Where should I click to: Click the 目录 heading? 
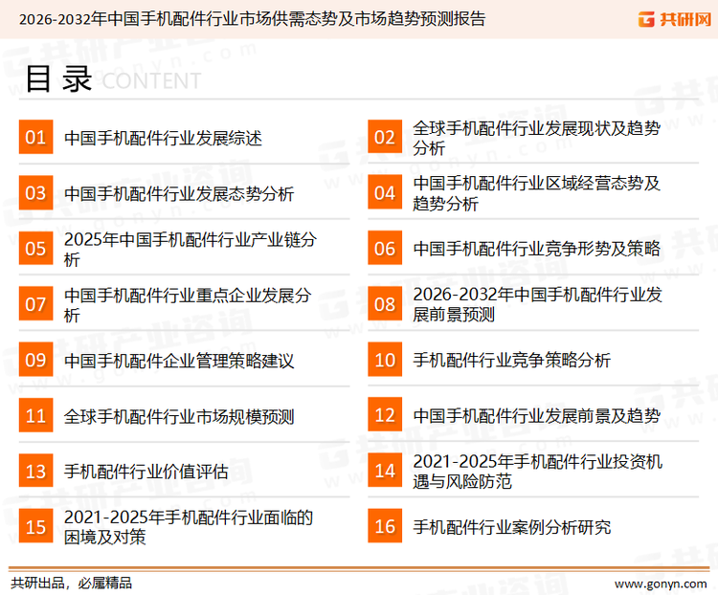(58, 78)
